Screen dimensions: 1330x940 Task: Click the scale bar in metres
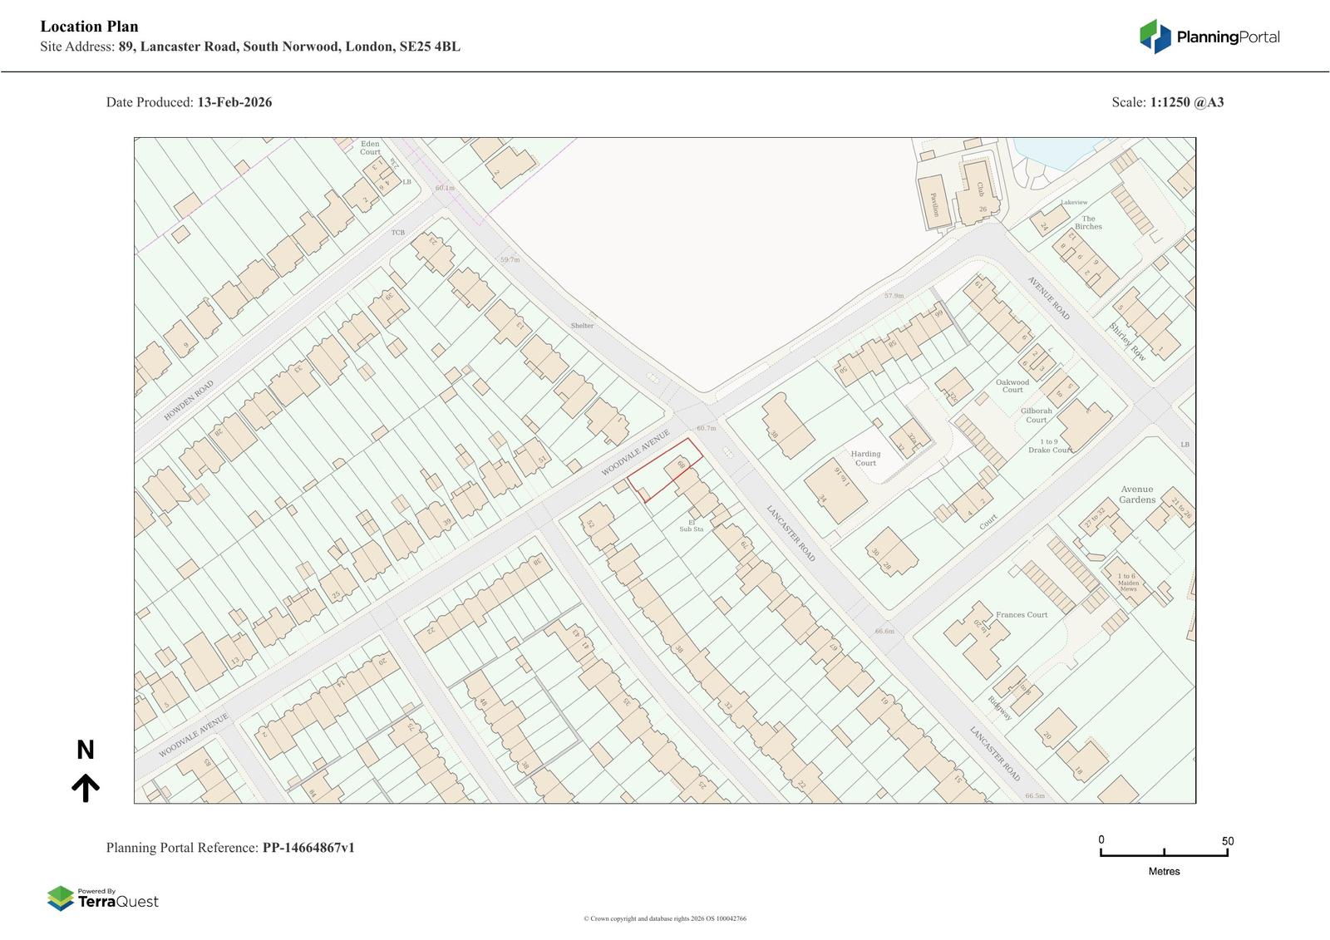(1164, 852)
